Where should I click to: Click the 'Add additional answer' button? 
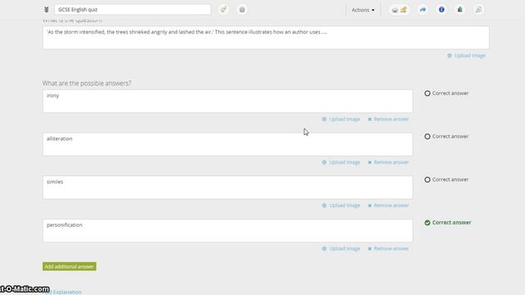[69, 266]
